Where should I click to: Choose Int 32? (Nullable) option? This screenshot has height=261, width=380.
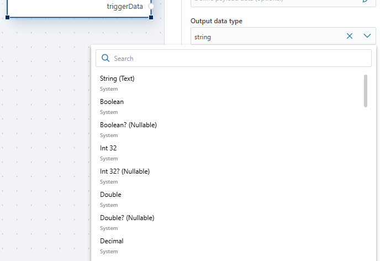pos(125,171)
